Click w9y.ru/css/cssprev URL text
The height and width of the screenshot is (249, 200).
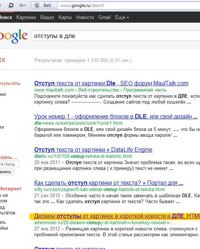tap(99, 190)
